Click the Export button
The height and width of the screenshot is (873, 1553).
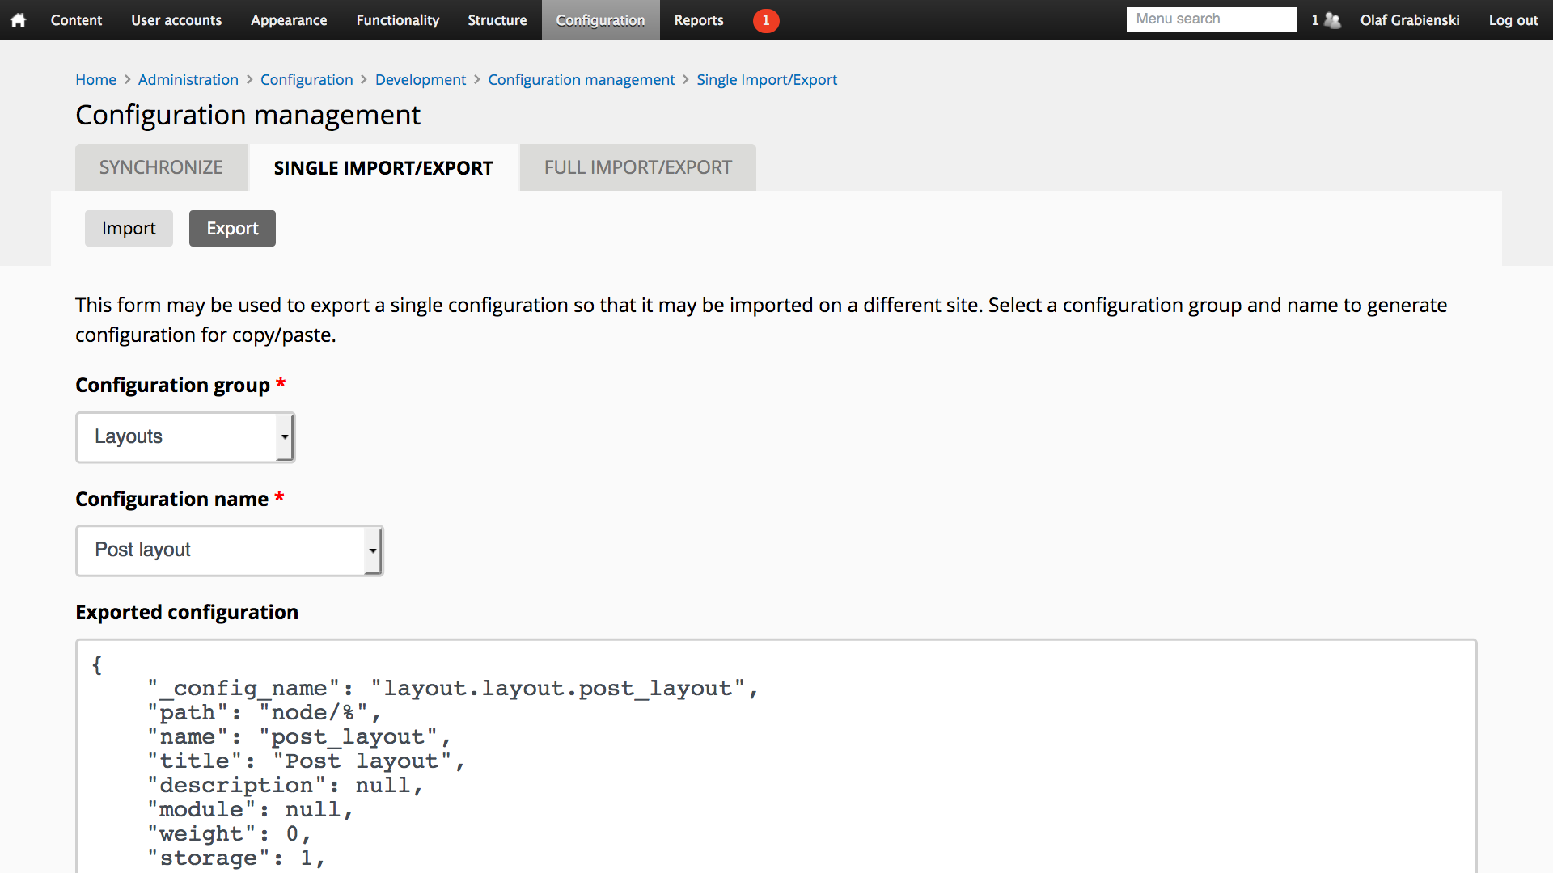coord(232,229)
